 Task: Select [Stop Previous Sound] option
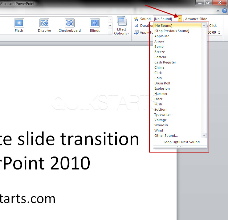click(177, 31)
